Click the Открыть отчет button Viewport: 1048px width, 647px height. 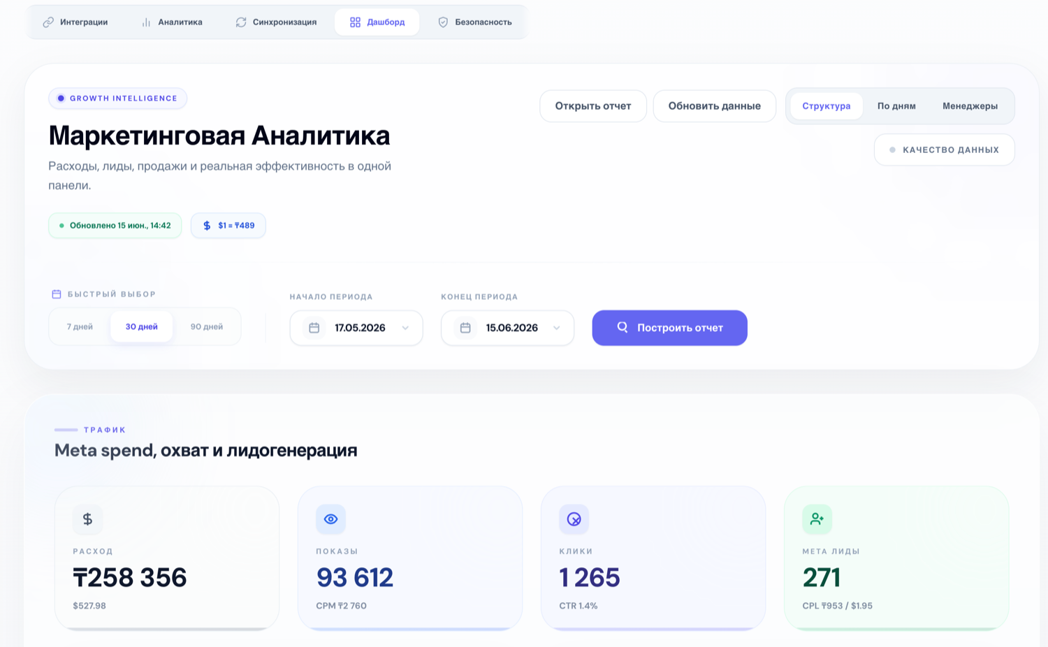click(x=593, y=106)
